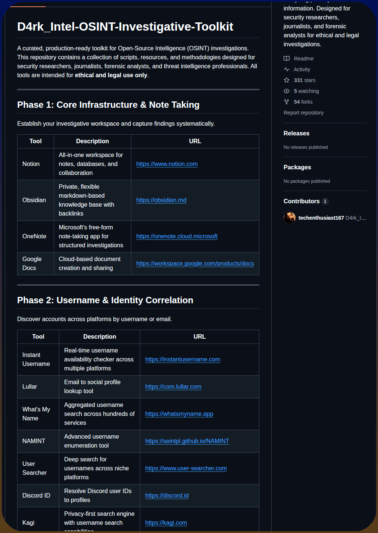378x533 pixels.
Task: Click the Discord ID tool cell
Action: (x=38, y=496)
